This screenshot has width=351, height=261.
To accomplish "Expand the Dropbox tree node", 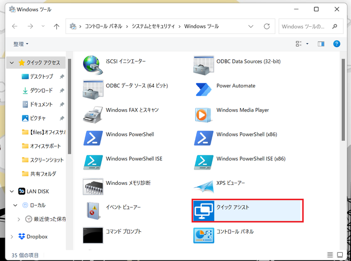I will pyautogui.click(x=12, y=237).
